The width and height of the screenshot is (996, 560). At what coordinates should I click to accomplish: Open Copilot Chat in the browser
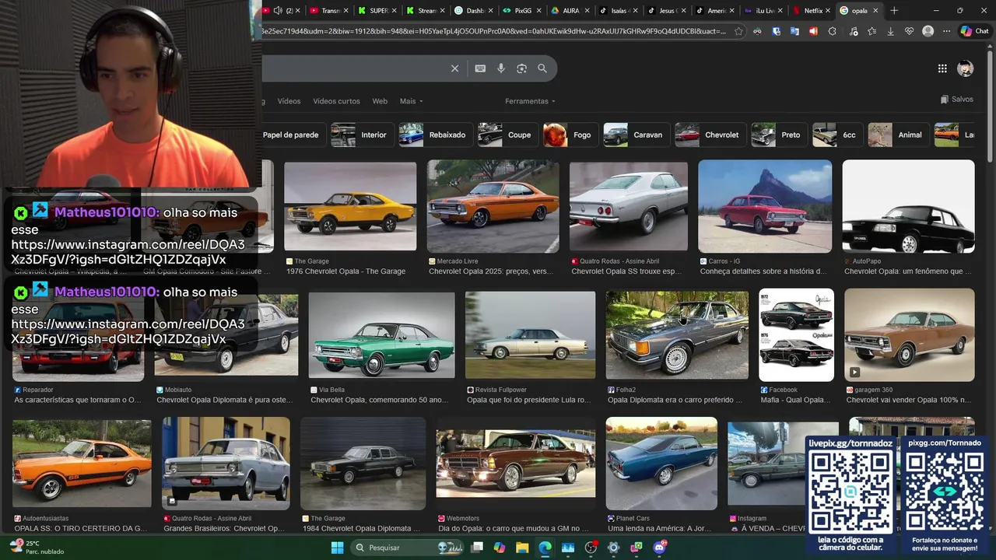[x=973, y=31]
